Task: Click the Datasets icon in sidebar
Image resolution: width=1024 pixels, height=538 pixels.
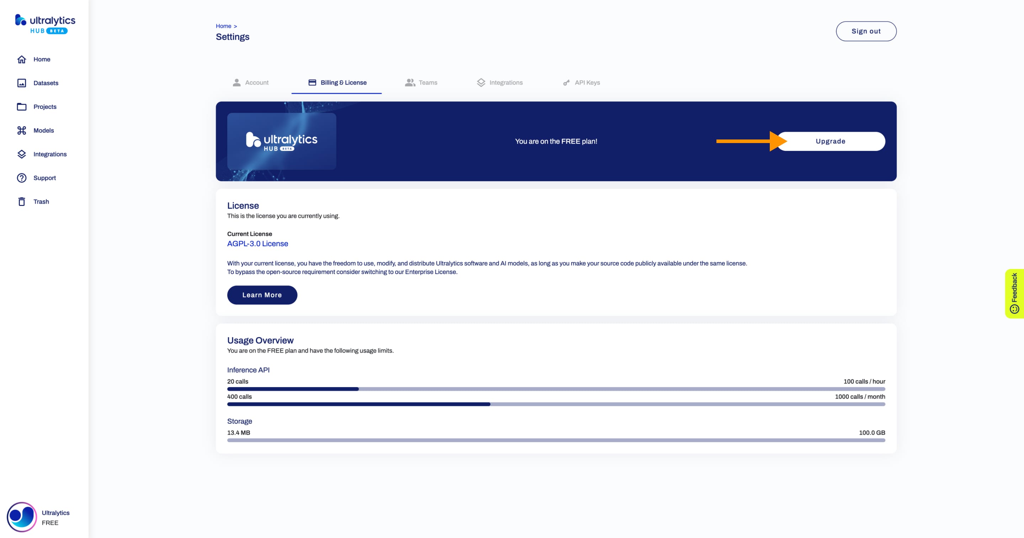Action: (x=21, y=83)
